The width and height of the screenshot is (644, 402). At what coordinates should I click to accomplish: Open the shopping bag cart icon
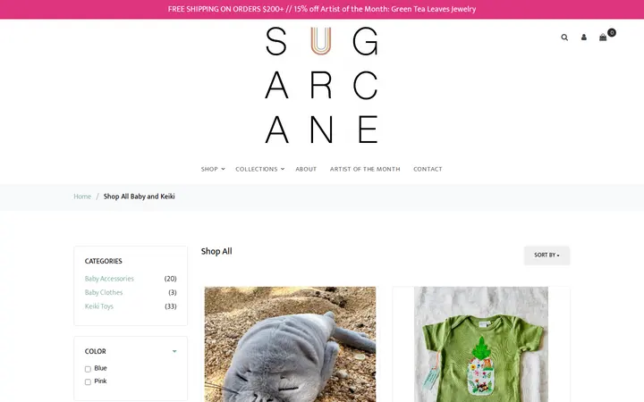(x=603, y=38)
